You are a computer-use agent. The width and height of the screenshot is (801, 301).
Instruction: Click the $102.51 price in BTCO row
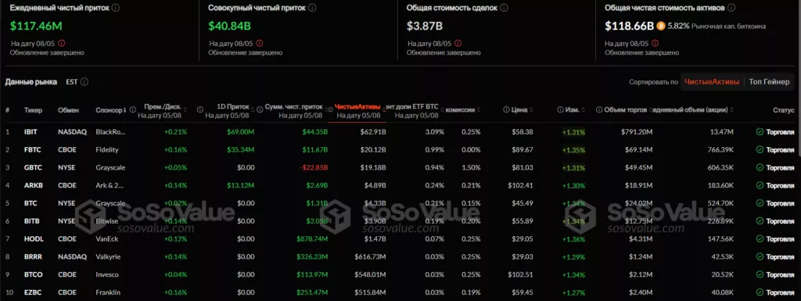[x=520, y=274]
